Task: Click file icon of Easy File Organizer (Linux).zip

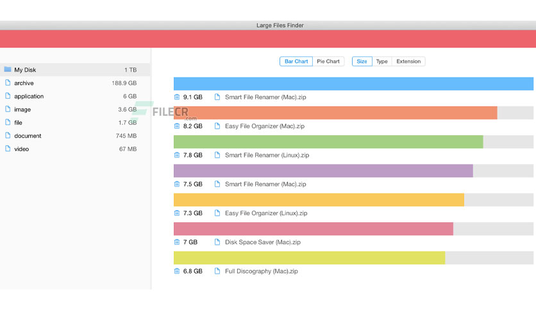Action: [x=217, y=213]
